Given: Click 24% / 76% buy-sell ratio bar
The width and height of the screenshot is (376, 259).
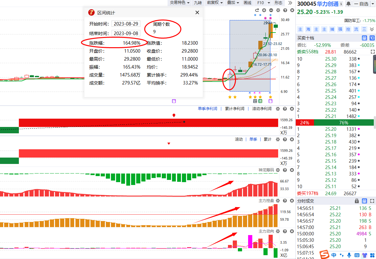Looking at the screenshot, I should point(335,123).
